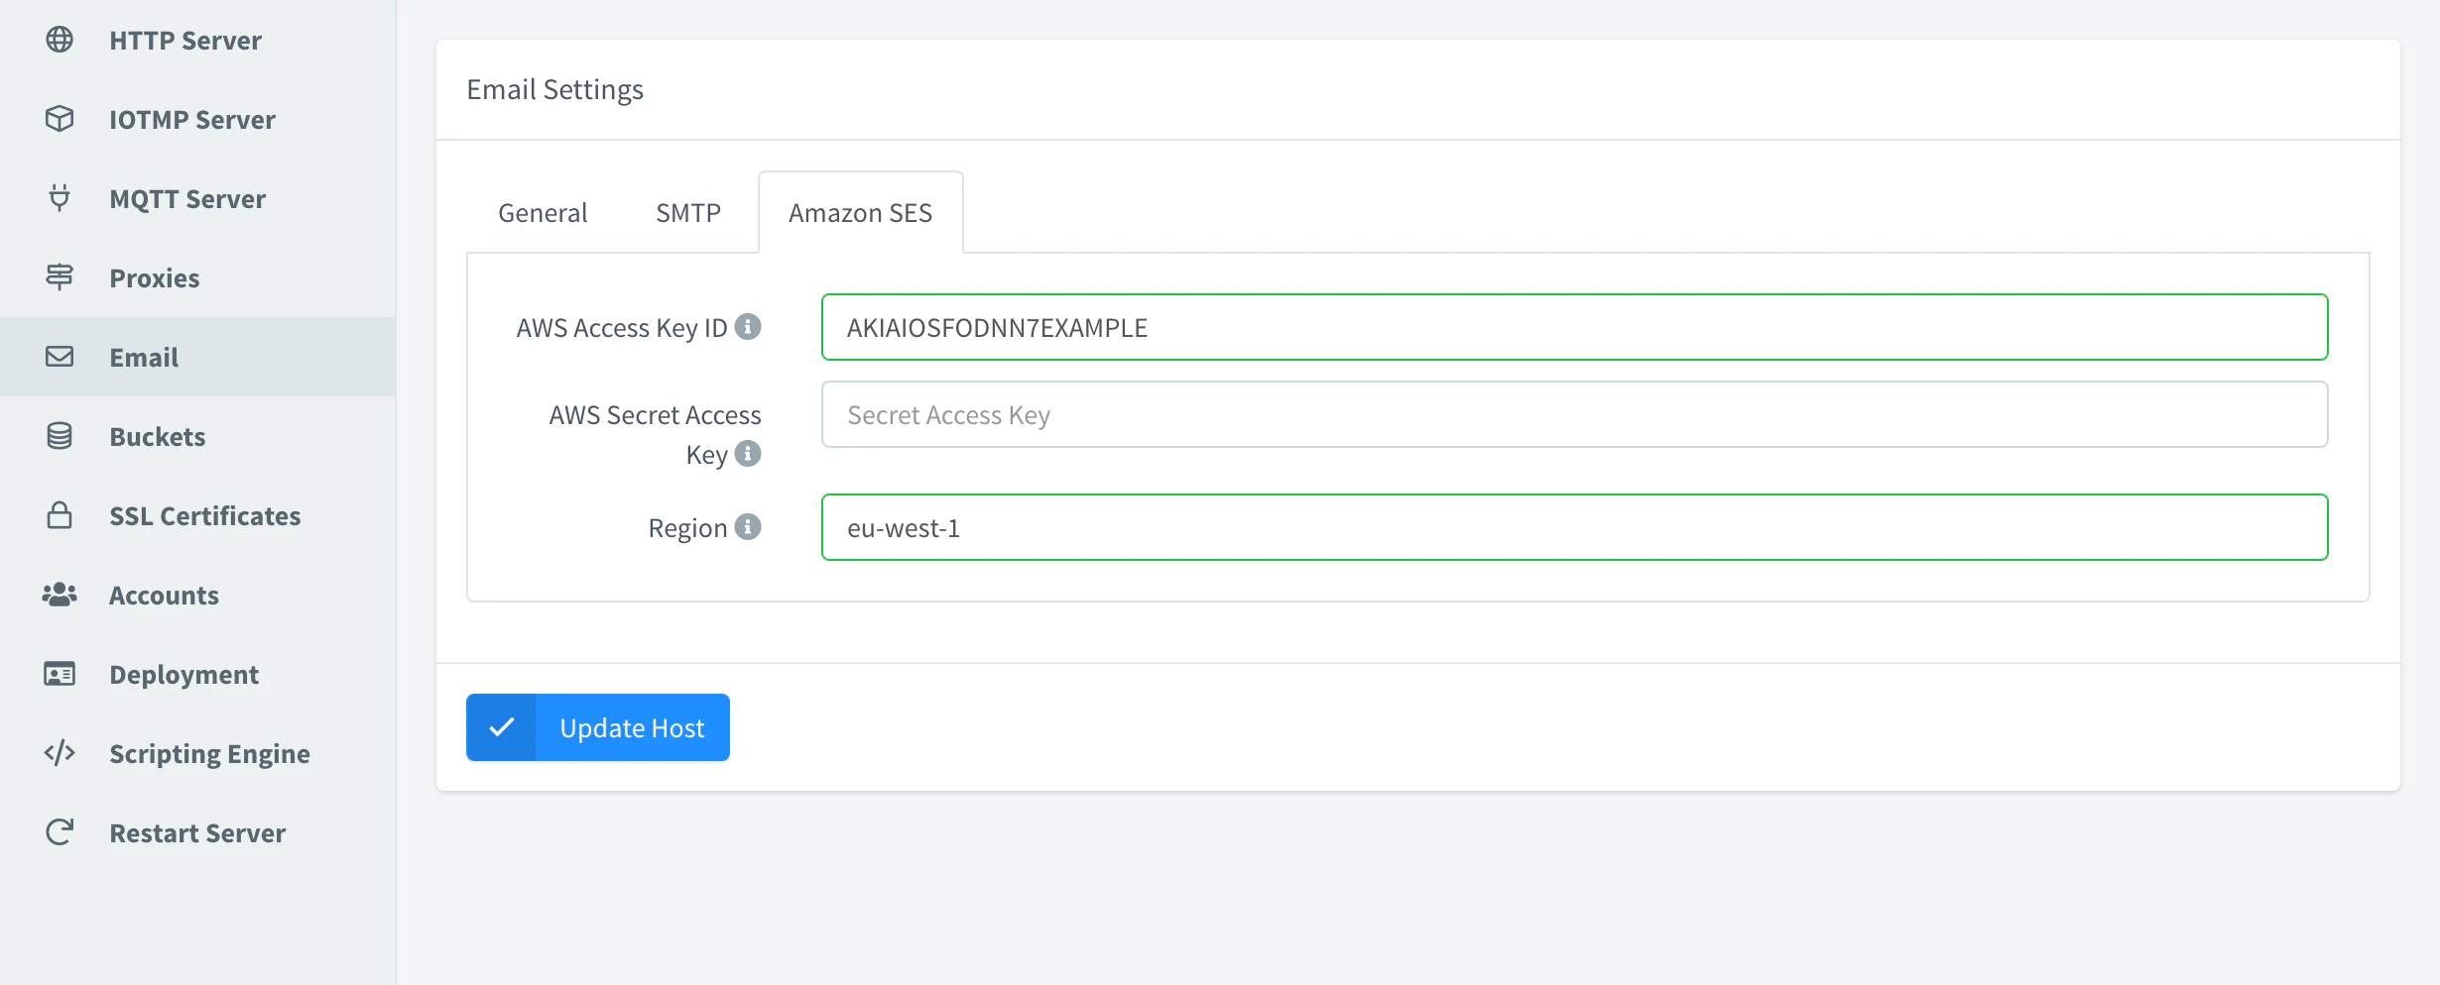Click the Update Host button
The image size is (2440, 985).
pos(598,727)
